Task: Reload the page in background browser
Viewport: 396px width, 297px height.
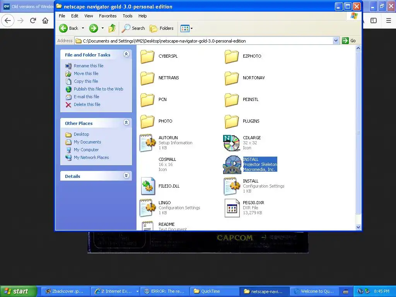Action: click(x=33, y=20)
